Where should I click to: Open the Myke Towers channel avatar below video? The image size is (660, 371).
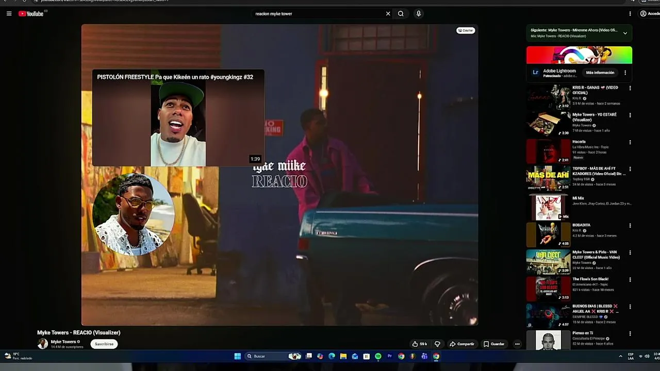43,344
